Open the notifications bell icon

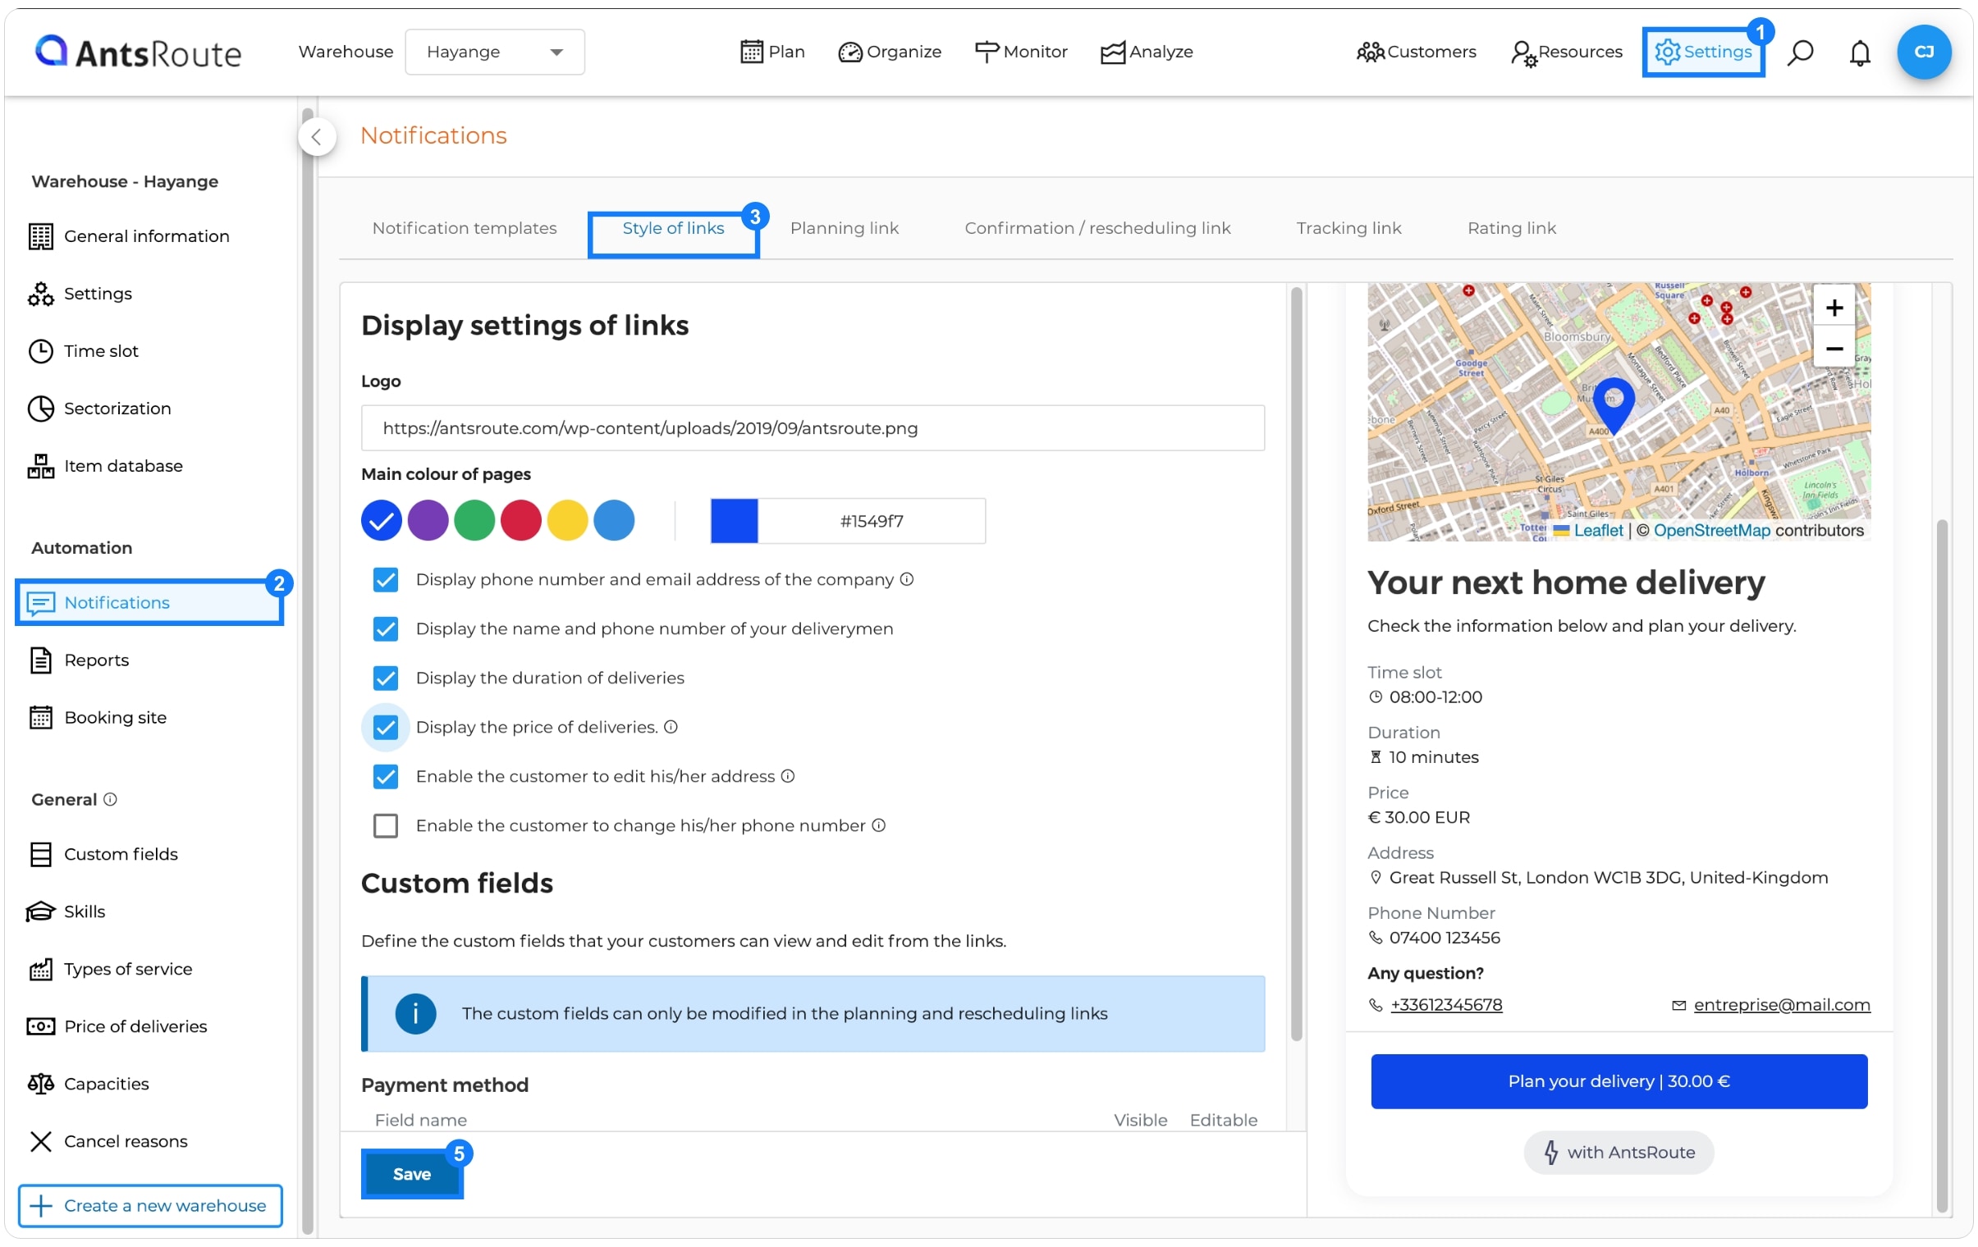pyautogui.click(x=1859, y=53)
